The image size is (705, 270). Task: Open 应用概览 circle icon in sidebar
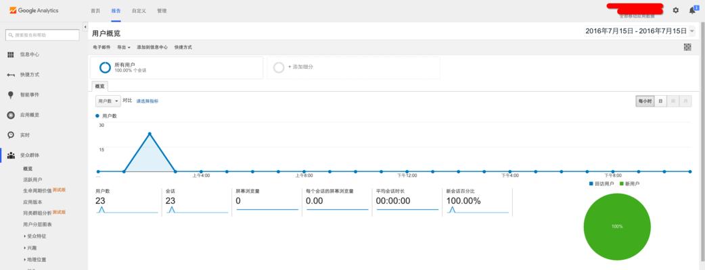[x=11, y=115]
